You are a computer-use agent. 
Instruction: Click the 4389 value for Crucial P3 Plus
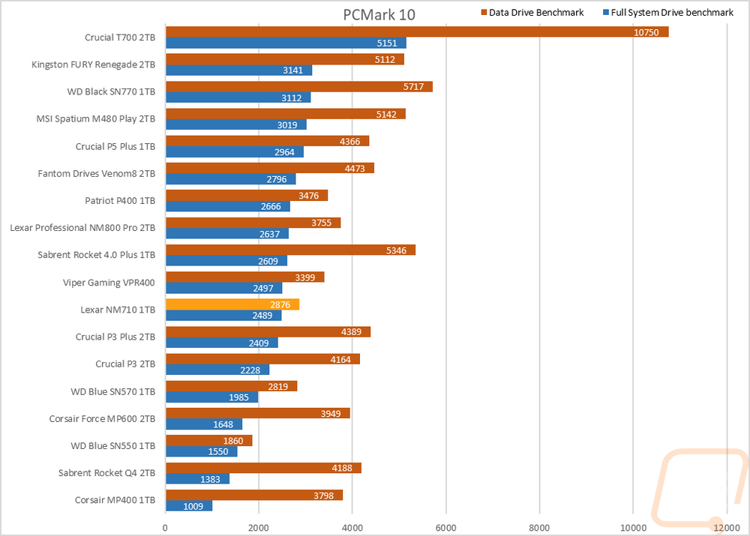pos(351,332)
